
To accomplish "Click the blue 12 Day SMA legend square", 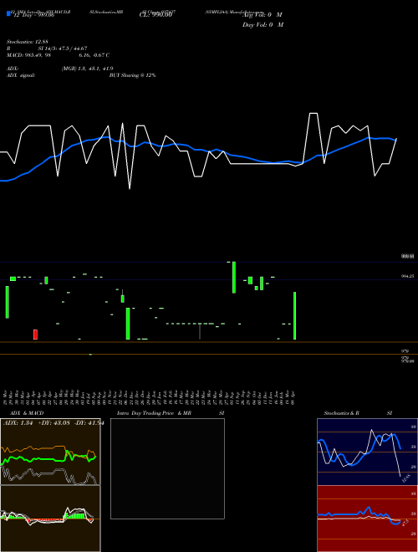I will coord(8,13).
